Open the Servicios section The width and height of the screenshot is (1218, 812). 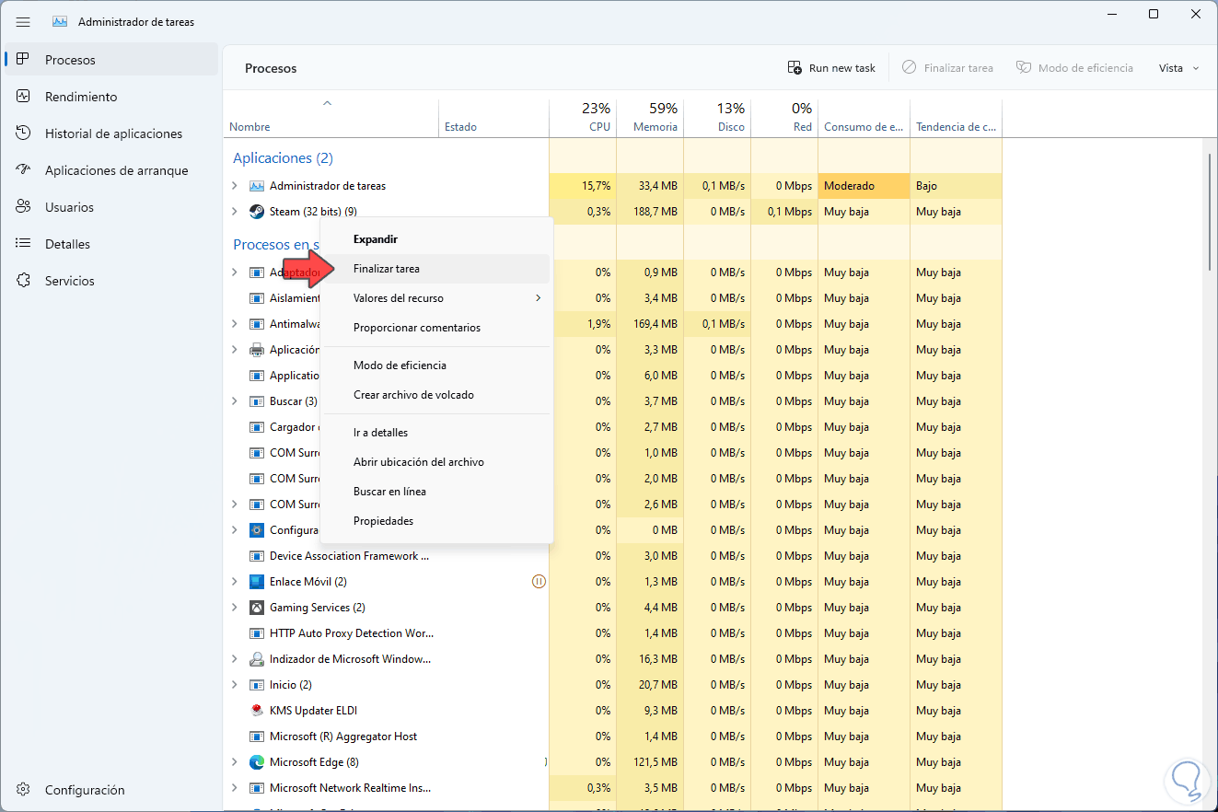pos(69,281)
